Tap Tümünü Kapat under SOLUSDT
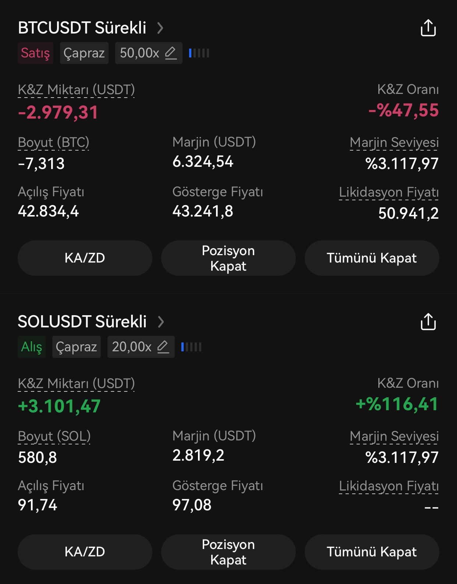Image resolution: width=457 pixels, height=584 pixels. [x=372, y=552]
